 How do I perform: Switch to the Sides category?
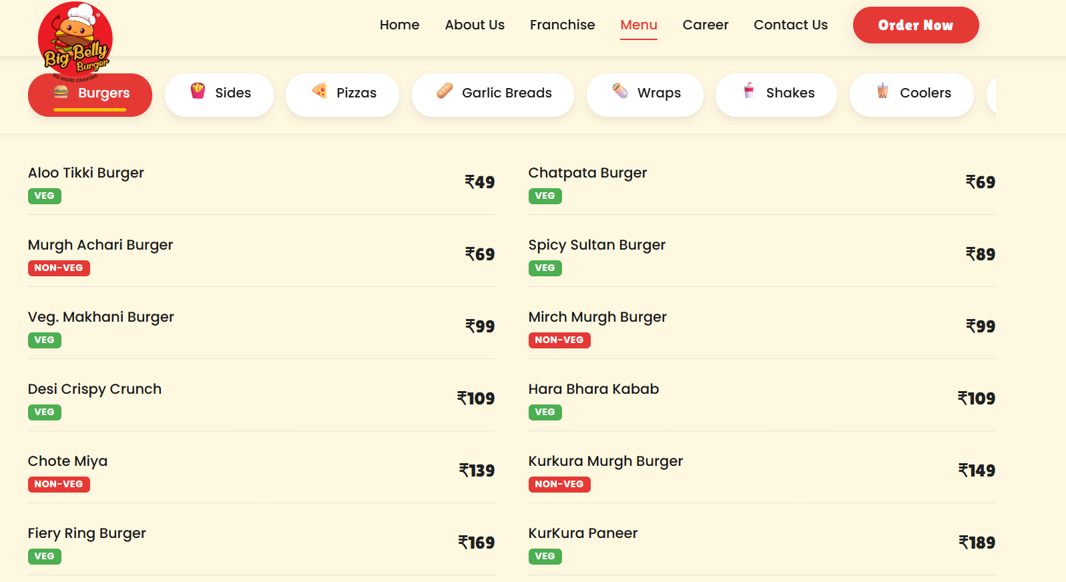tap(219, 95)
